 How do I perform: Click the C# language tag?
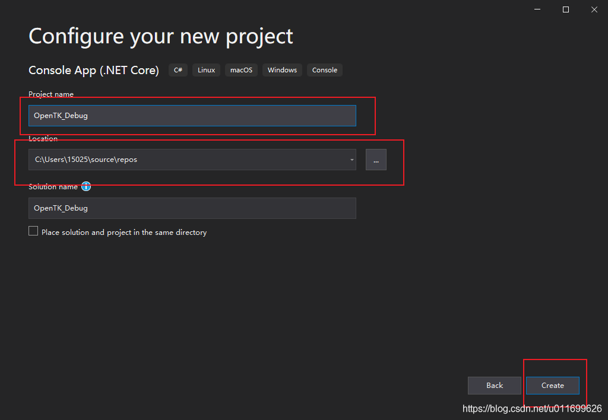click(178, 70)
